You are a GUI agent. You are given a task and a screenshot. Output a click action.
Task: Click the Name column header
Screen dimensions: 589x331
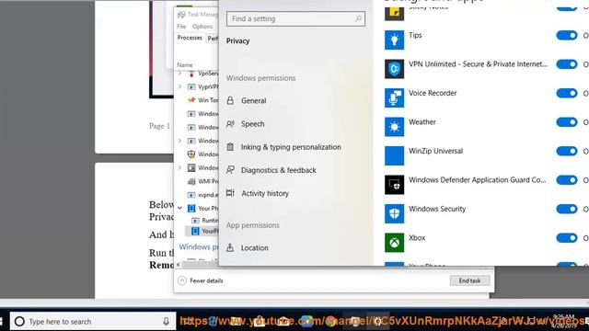click(185, 65)
